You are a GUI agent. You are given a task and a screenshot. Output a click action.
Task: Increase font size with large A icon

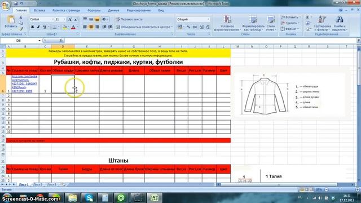[70, 19]
